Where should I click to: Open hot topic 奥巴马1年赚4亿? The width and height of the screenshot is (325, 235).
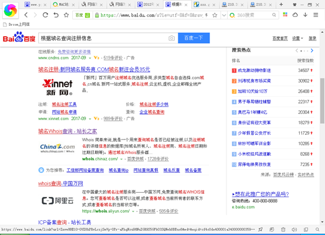[x=252, y=112]
